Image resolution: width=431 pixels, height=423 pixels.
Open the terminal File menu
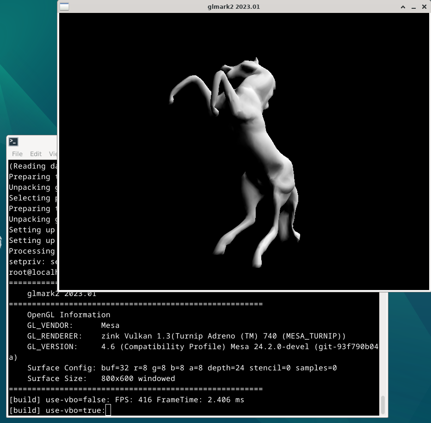(17, 154)
